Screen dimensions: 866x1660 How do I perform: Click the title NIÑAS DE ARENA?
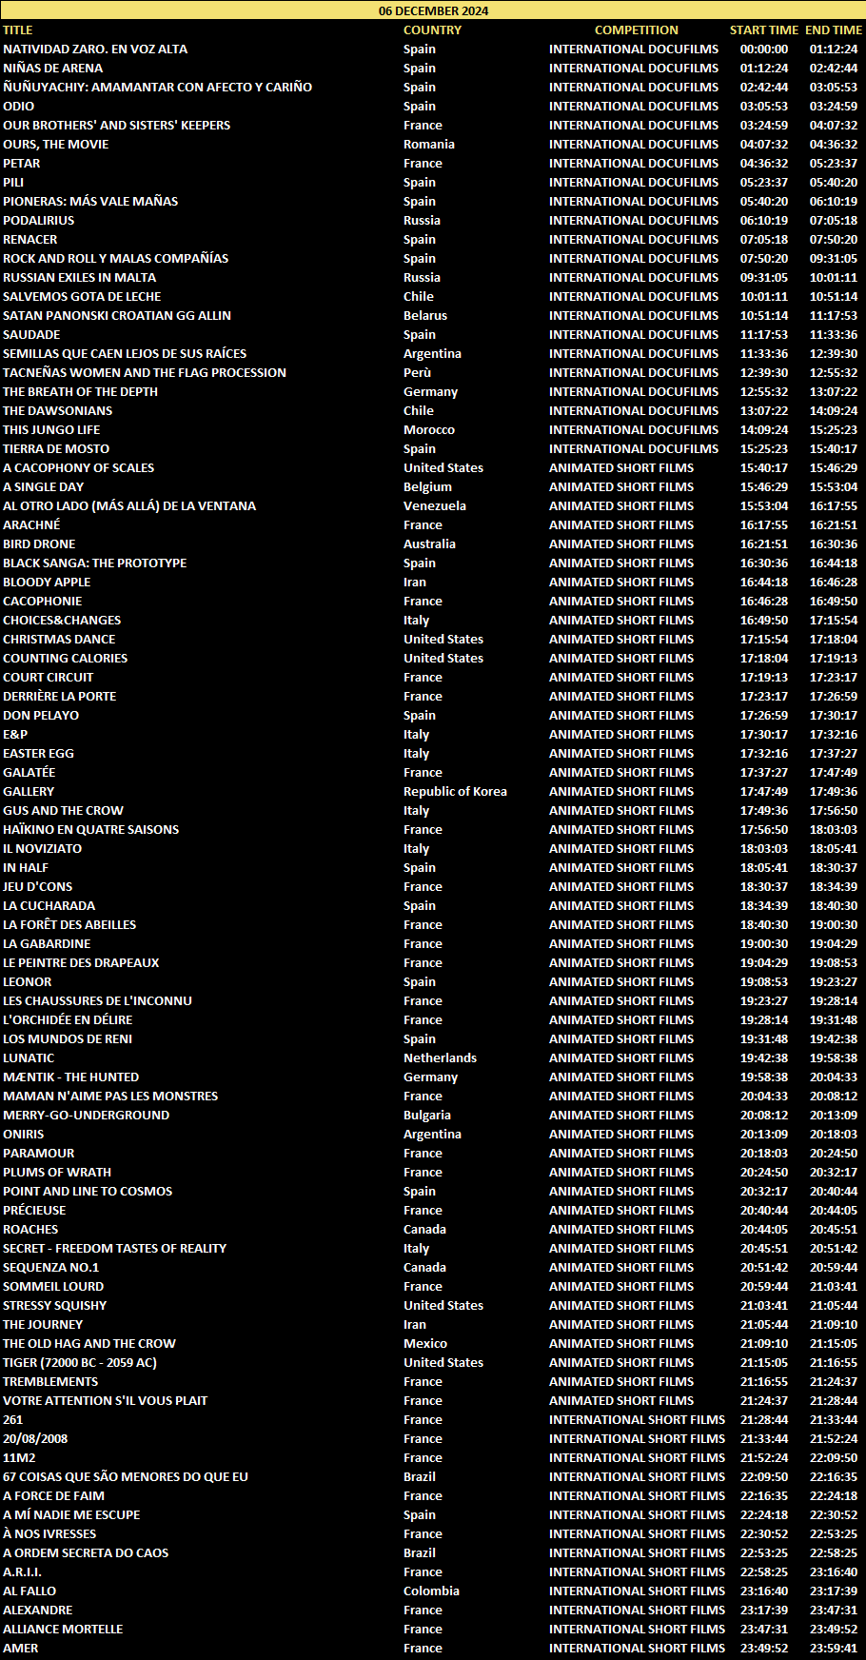[x=53, y=68]
